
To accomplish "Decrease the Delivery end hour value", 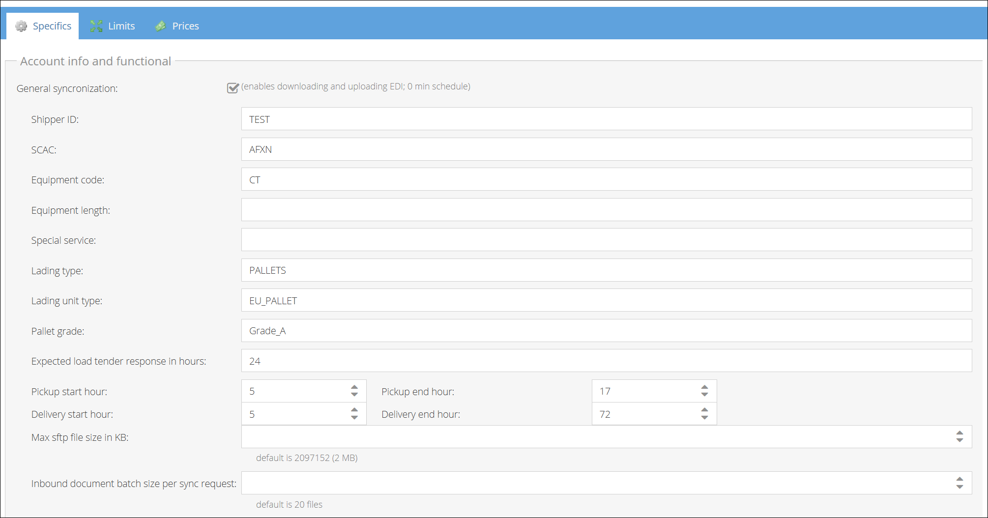I will pyautogui.click(x=704, y=418).
